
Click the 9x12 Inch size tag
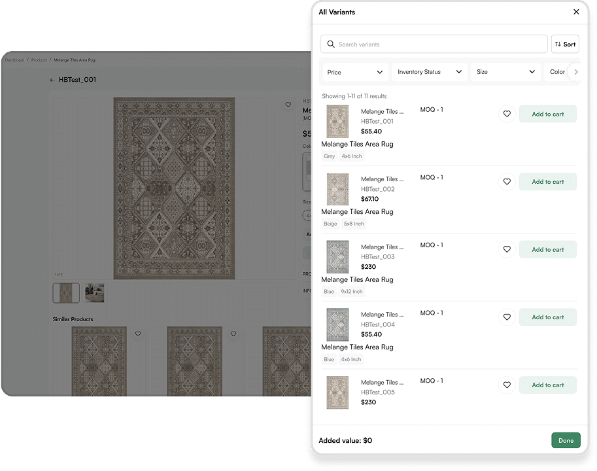click(351, 291)
